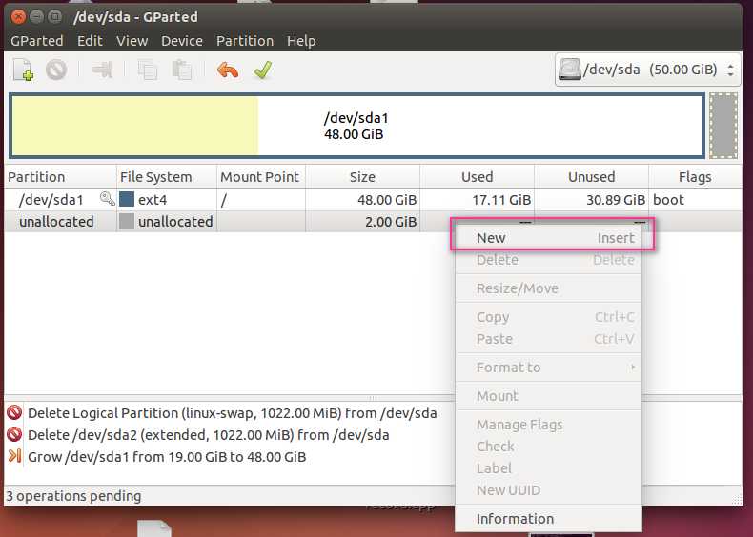Click the Grow /dev/sda1 operation icon
This screenshot has width=753, height=537.
14,456
